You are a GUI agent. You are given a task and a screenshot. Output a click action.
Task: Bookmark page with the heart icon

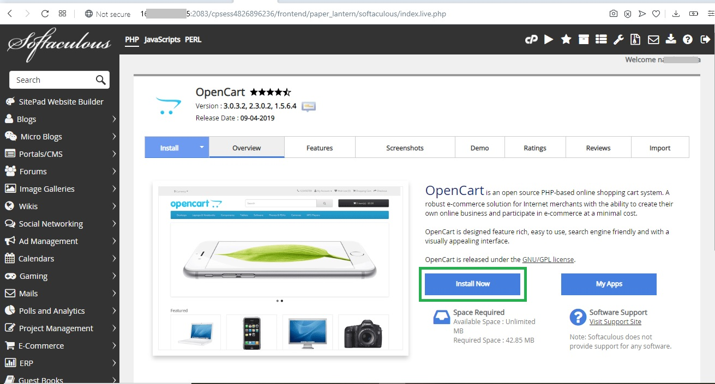click(x=657, y=14)
